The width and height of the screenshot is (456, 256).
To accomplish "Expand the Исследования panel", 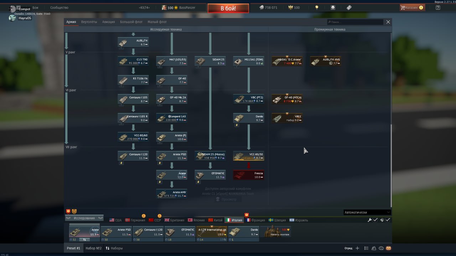I will (84, 218).
